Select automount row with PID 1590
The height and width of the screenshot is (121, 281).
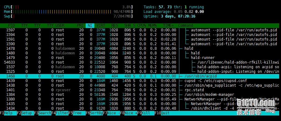pos(140,44)
